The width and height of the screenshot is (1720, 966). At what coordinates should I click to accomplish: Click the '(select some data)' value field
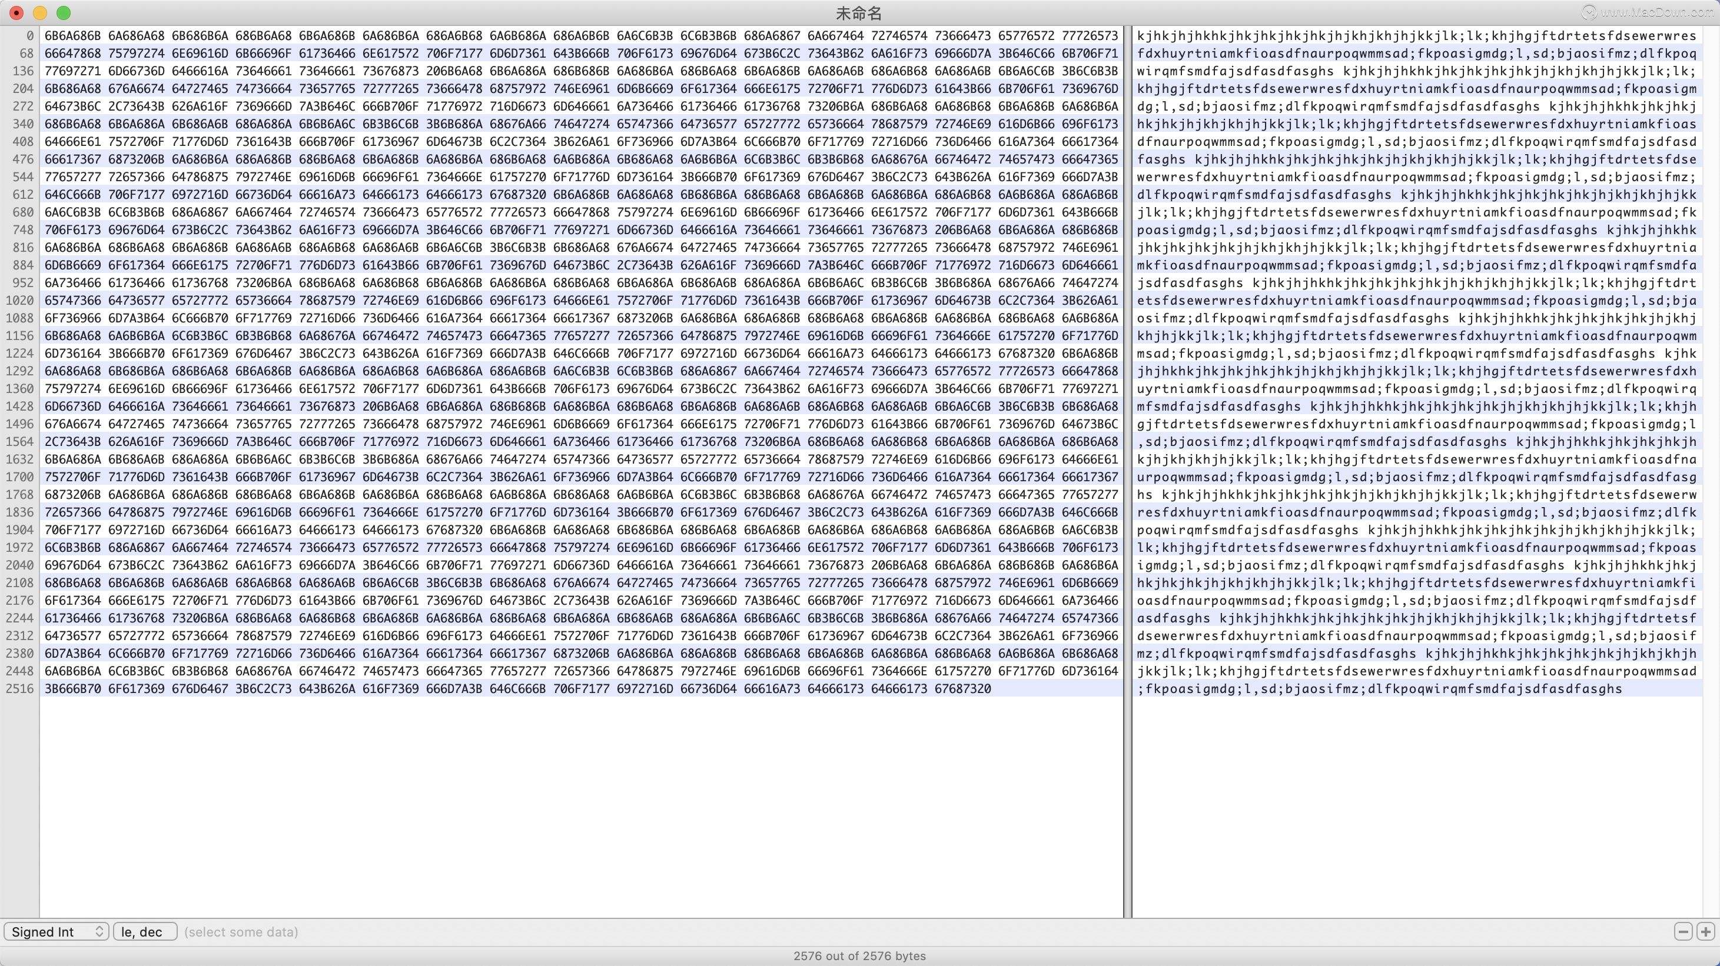click(241, 931)
